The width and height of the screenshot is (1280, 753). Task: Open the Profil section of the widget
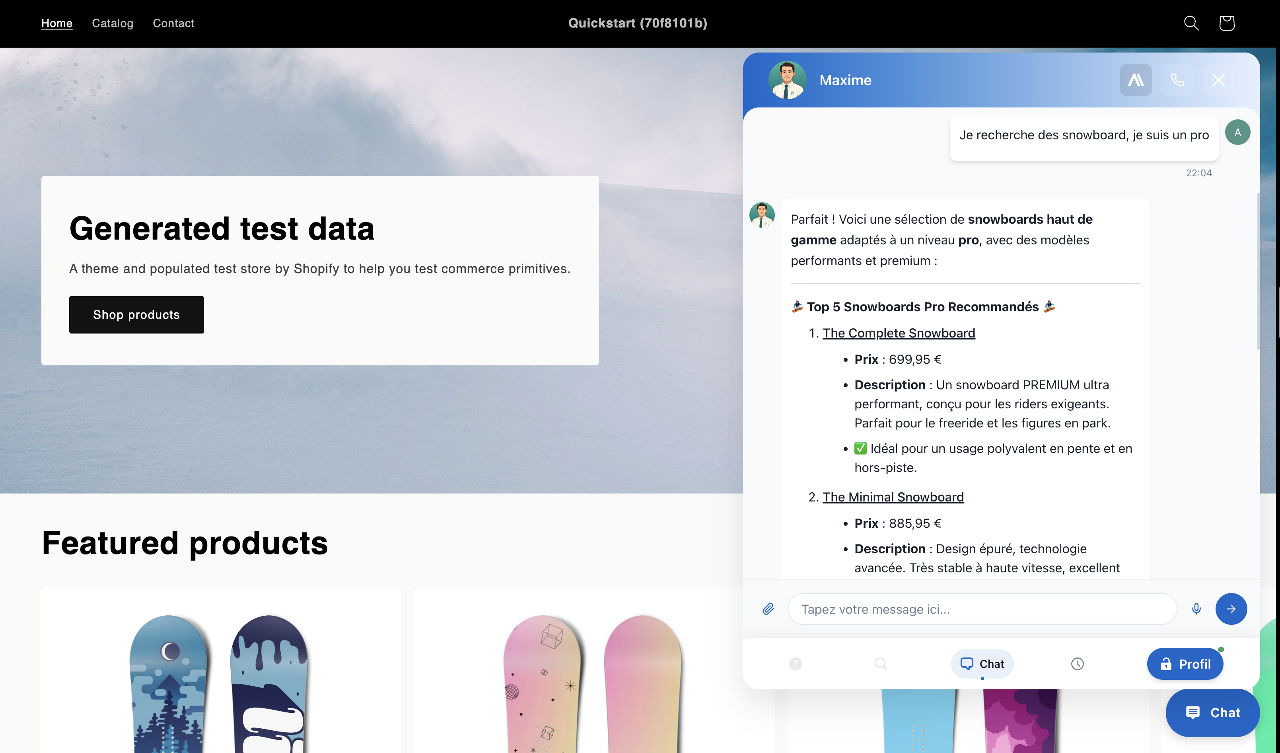tap(1185, 663)
